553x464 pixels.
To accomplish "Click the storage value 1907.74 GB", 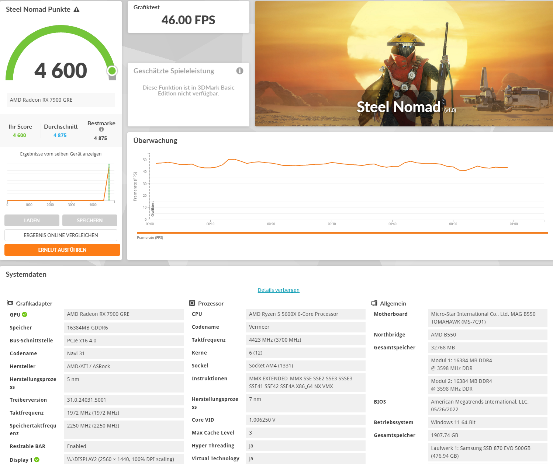I will click(488, 435).
